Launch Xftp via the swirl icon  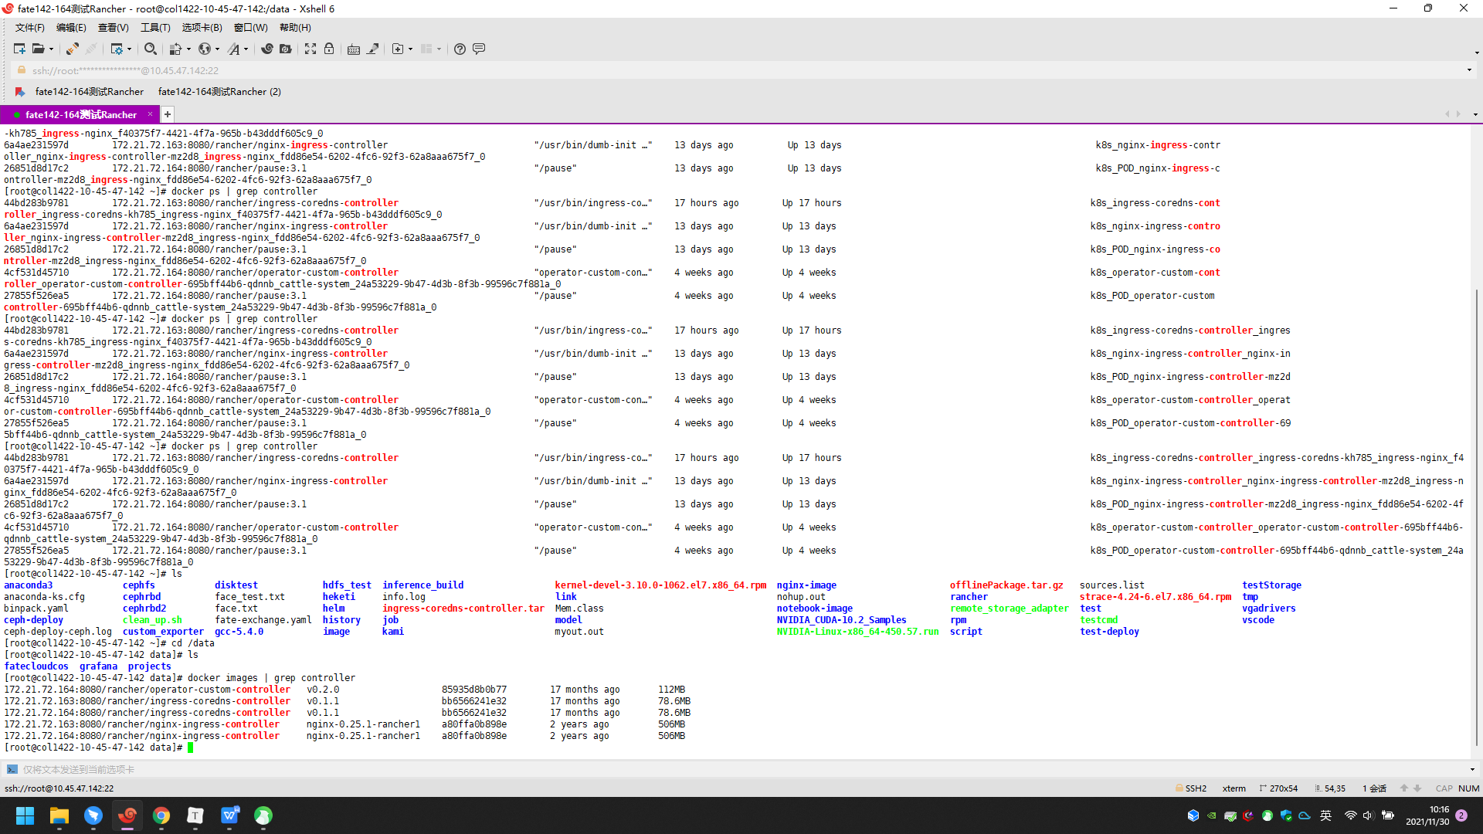pyautogui.click(x=267, y=49)
